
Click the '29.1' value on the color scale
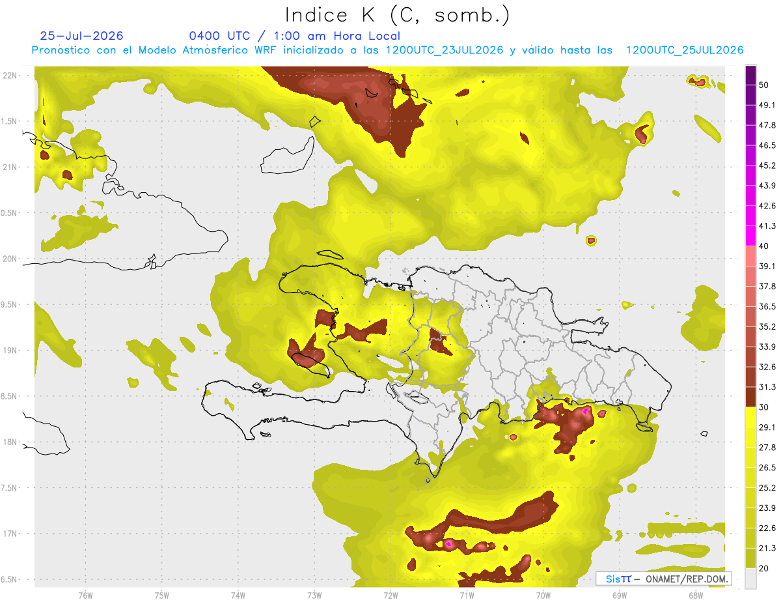pos(768,427)
